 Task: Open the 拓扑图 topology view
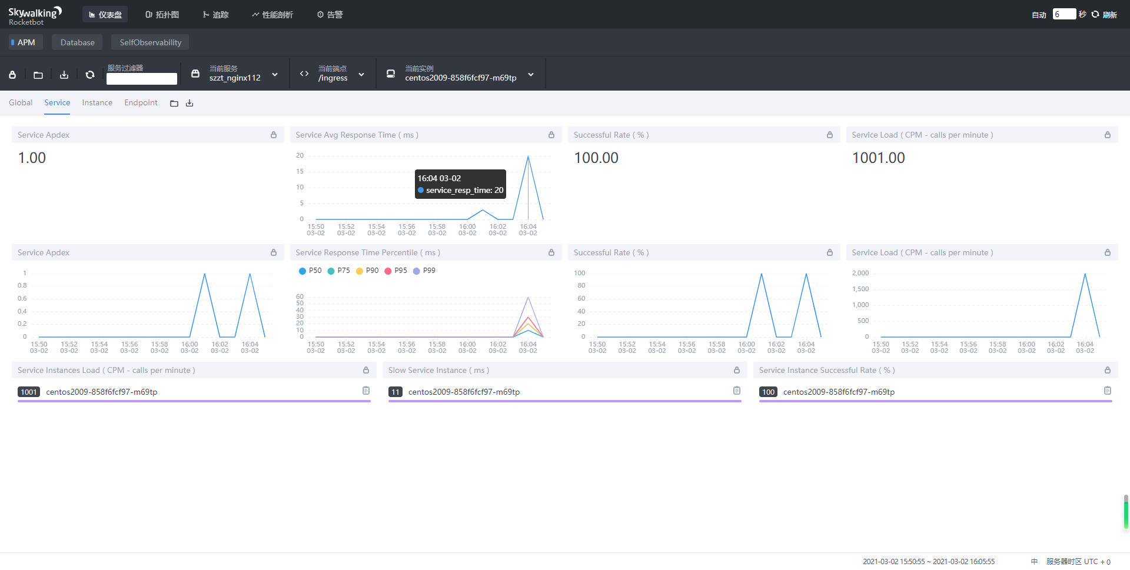162,15
